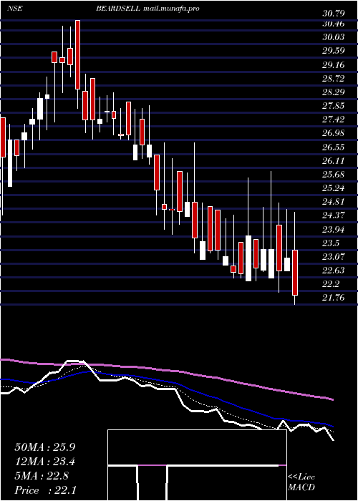This screenshot has width=358, height=501.
Task: Click the 28.72 price axis label
Action: pyautogui.click(x=334, y=79)
